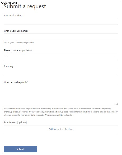Click the email address input field
This screenshot has width=122, height=155.
coord(61,21)
